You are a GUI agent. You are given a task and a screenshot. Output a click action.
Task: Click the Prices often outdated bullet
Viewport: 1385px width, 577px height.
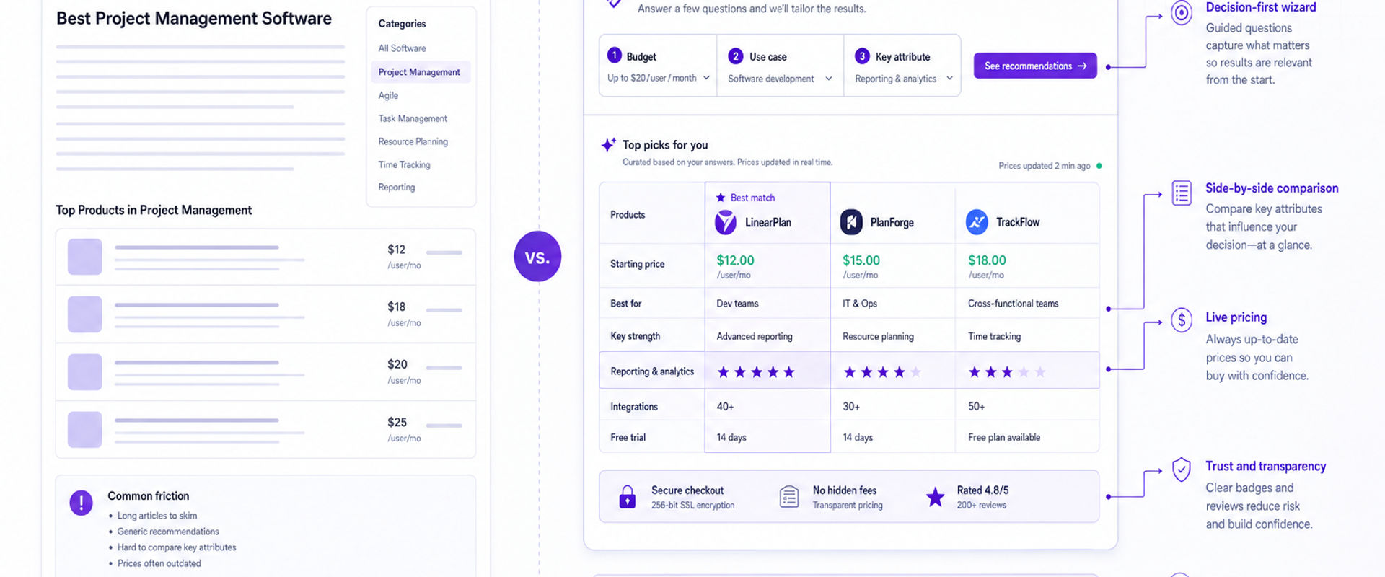coord(159,563)
